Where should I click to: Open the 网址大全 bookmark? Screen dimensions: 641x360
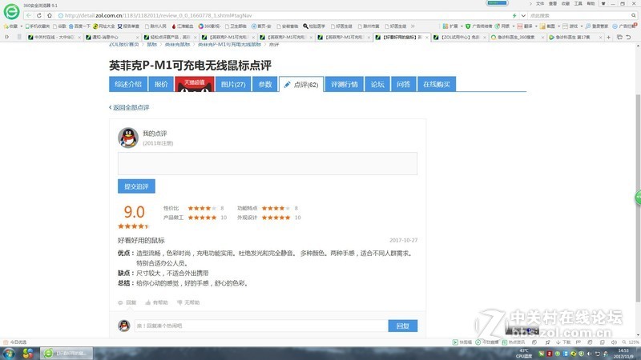[104, 26]
